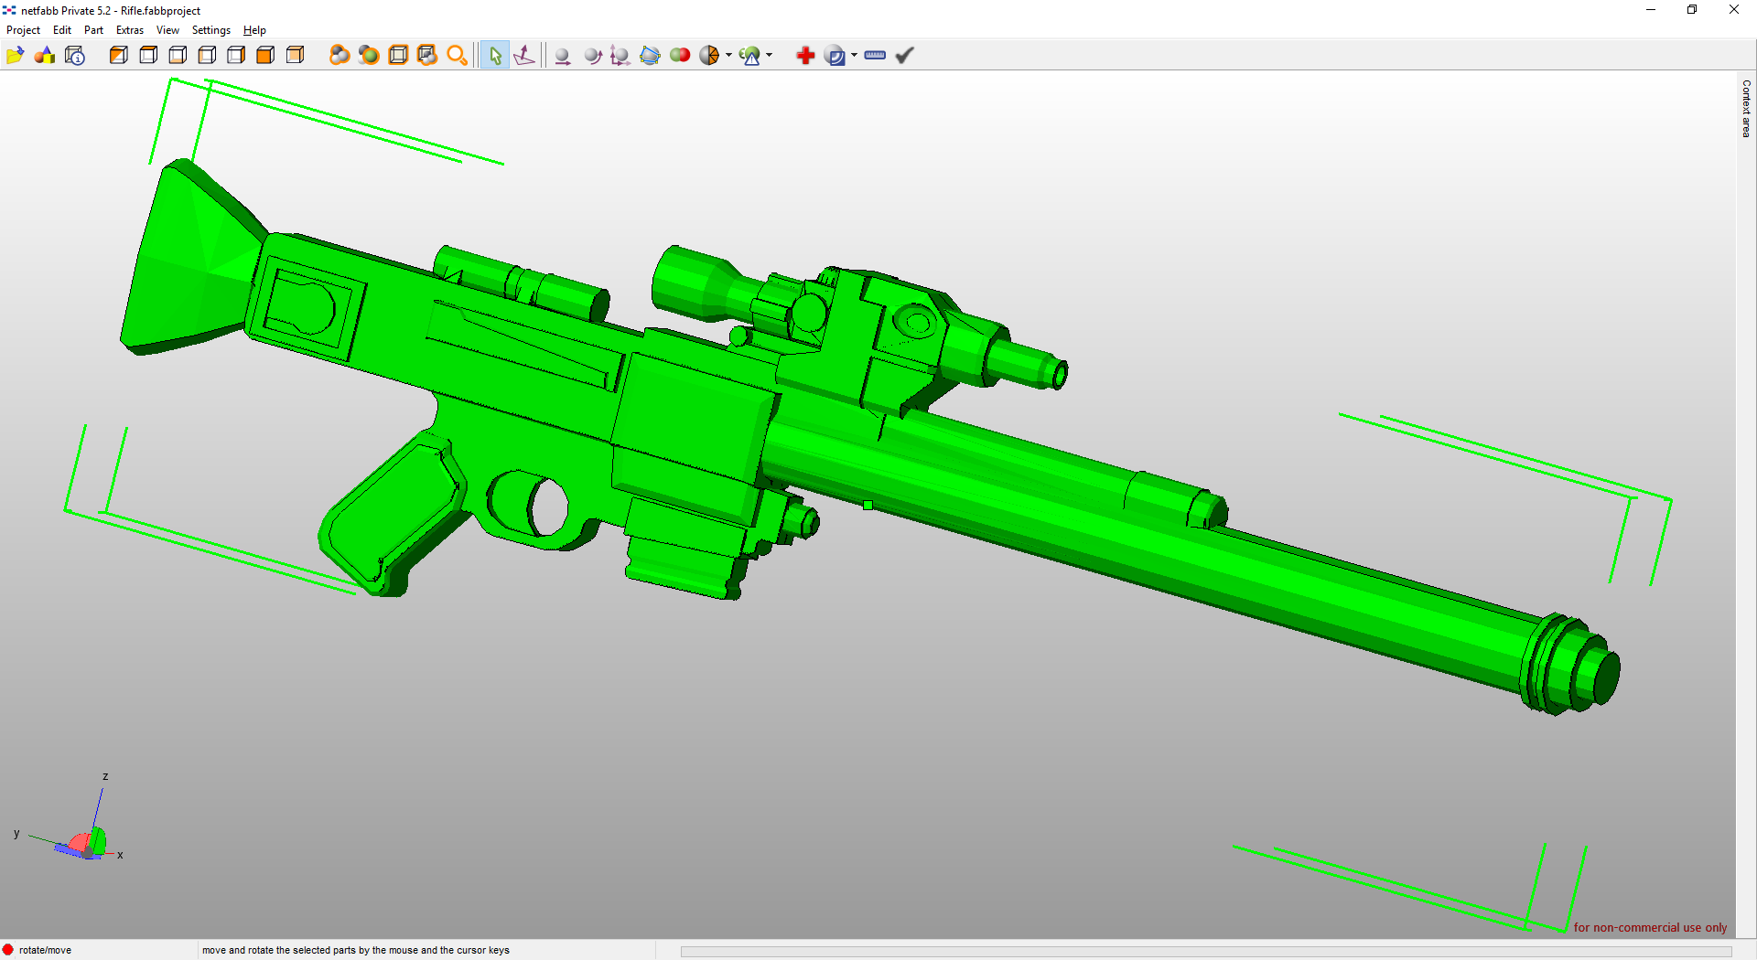1757x960 pixels.
Task: Zoom to all parts icon
Action: [340, 56]
